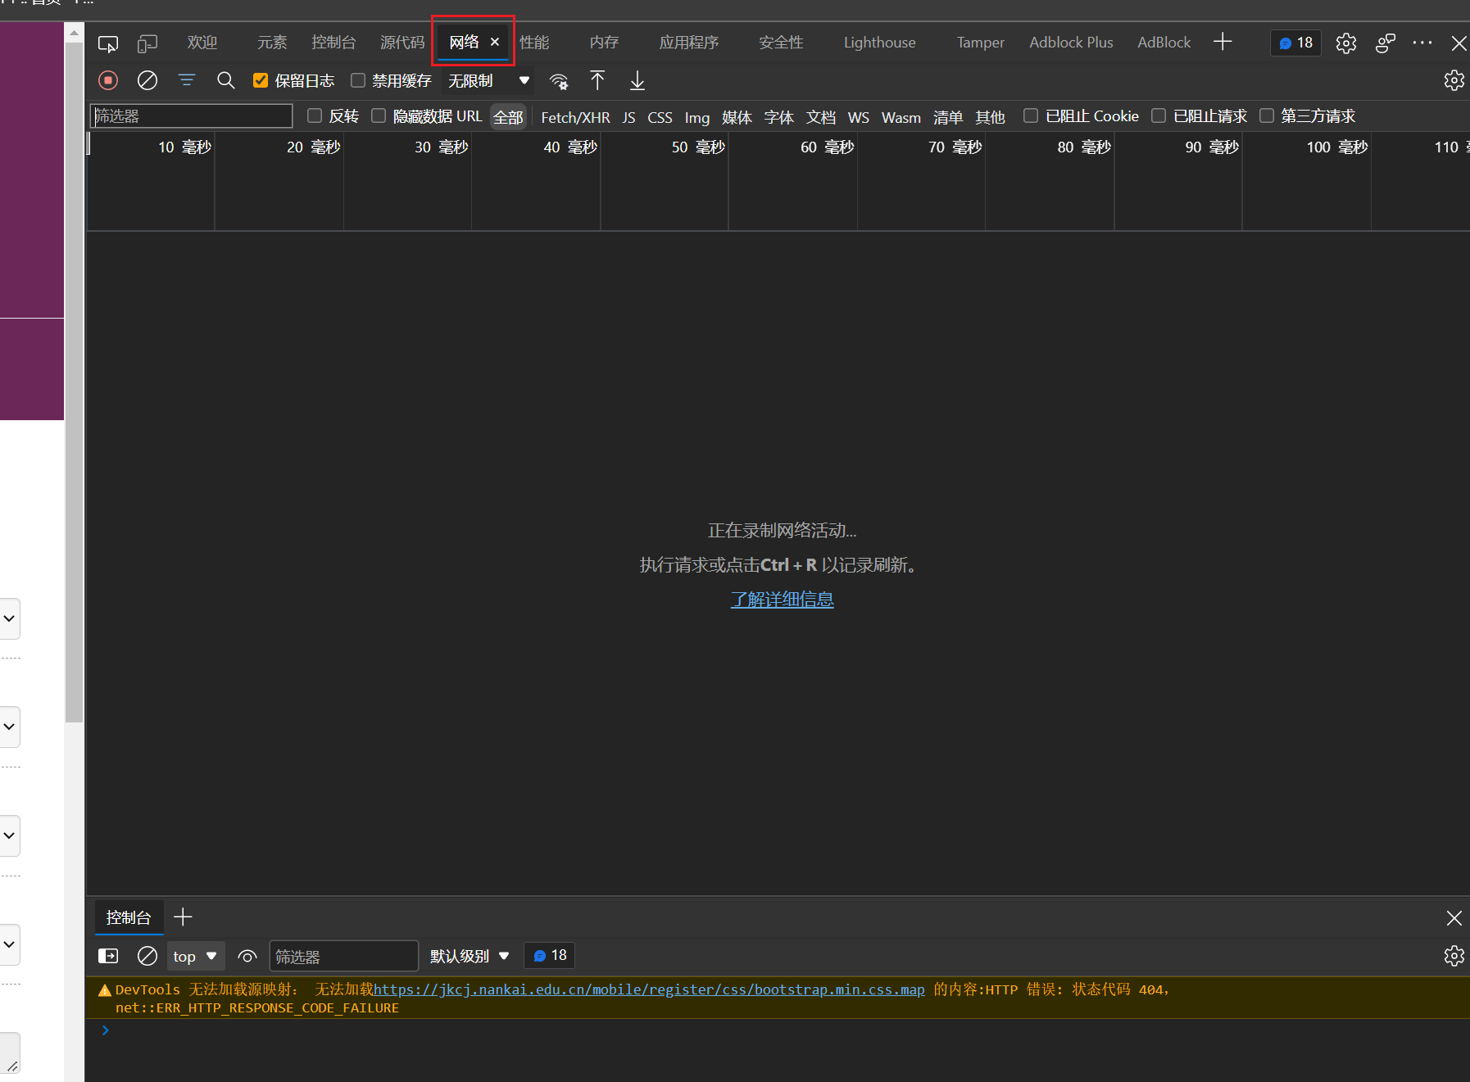Click the 18 issues badge in console

coord(550,956)
